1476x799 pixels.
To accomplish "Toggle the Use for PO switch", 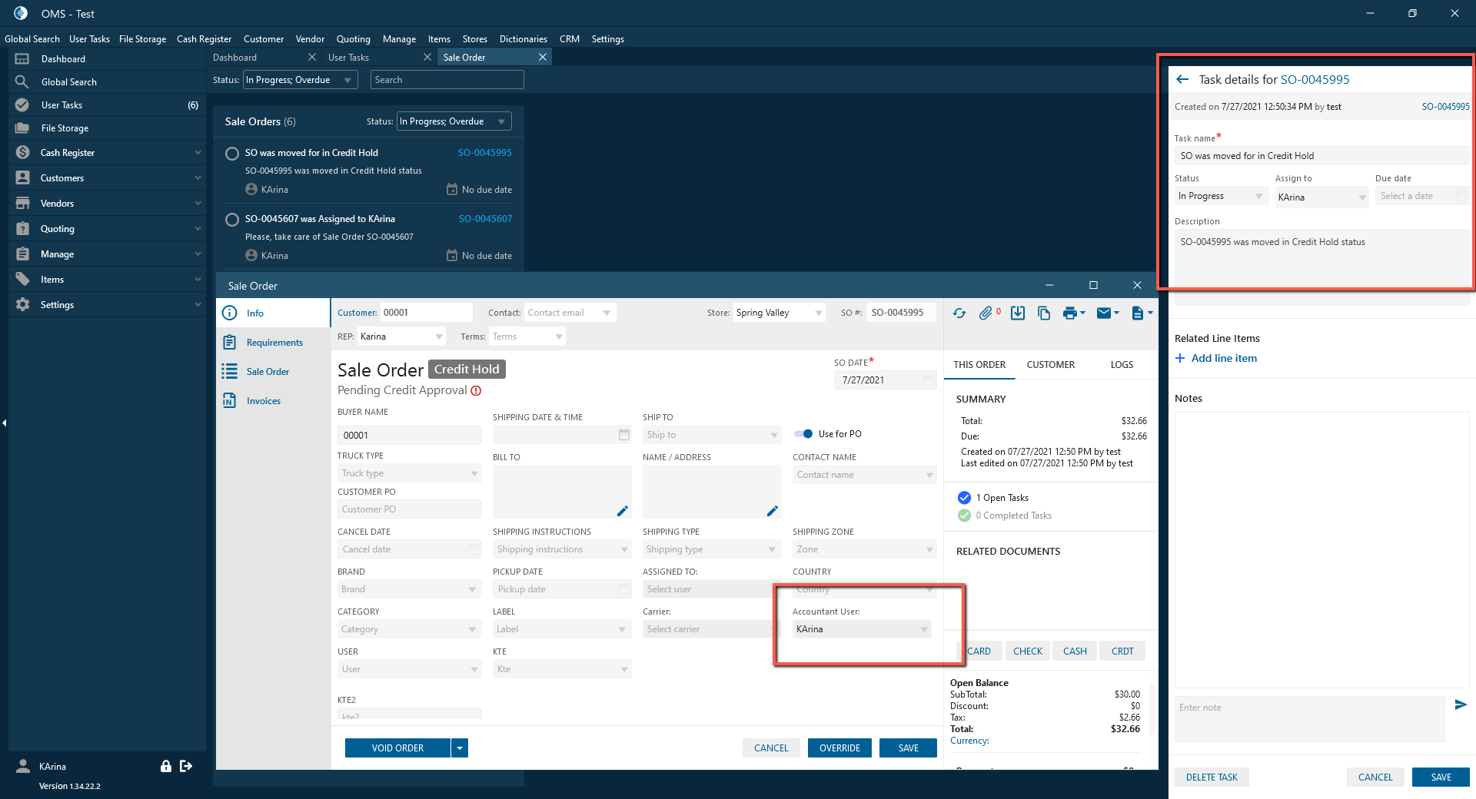I will tap(803, 434).
